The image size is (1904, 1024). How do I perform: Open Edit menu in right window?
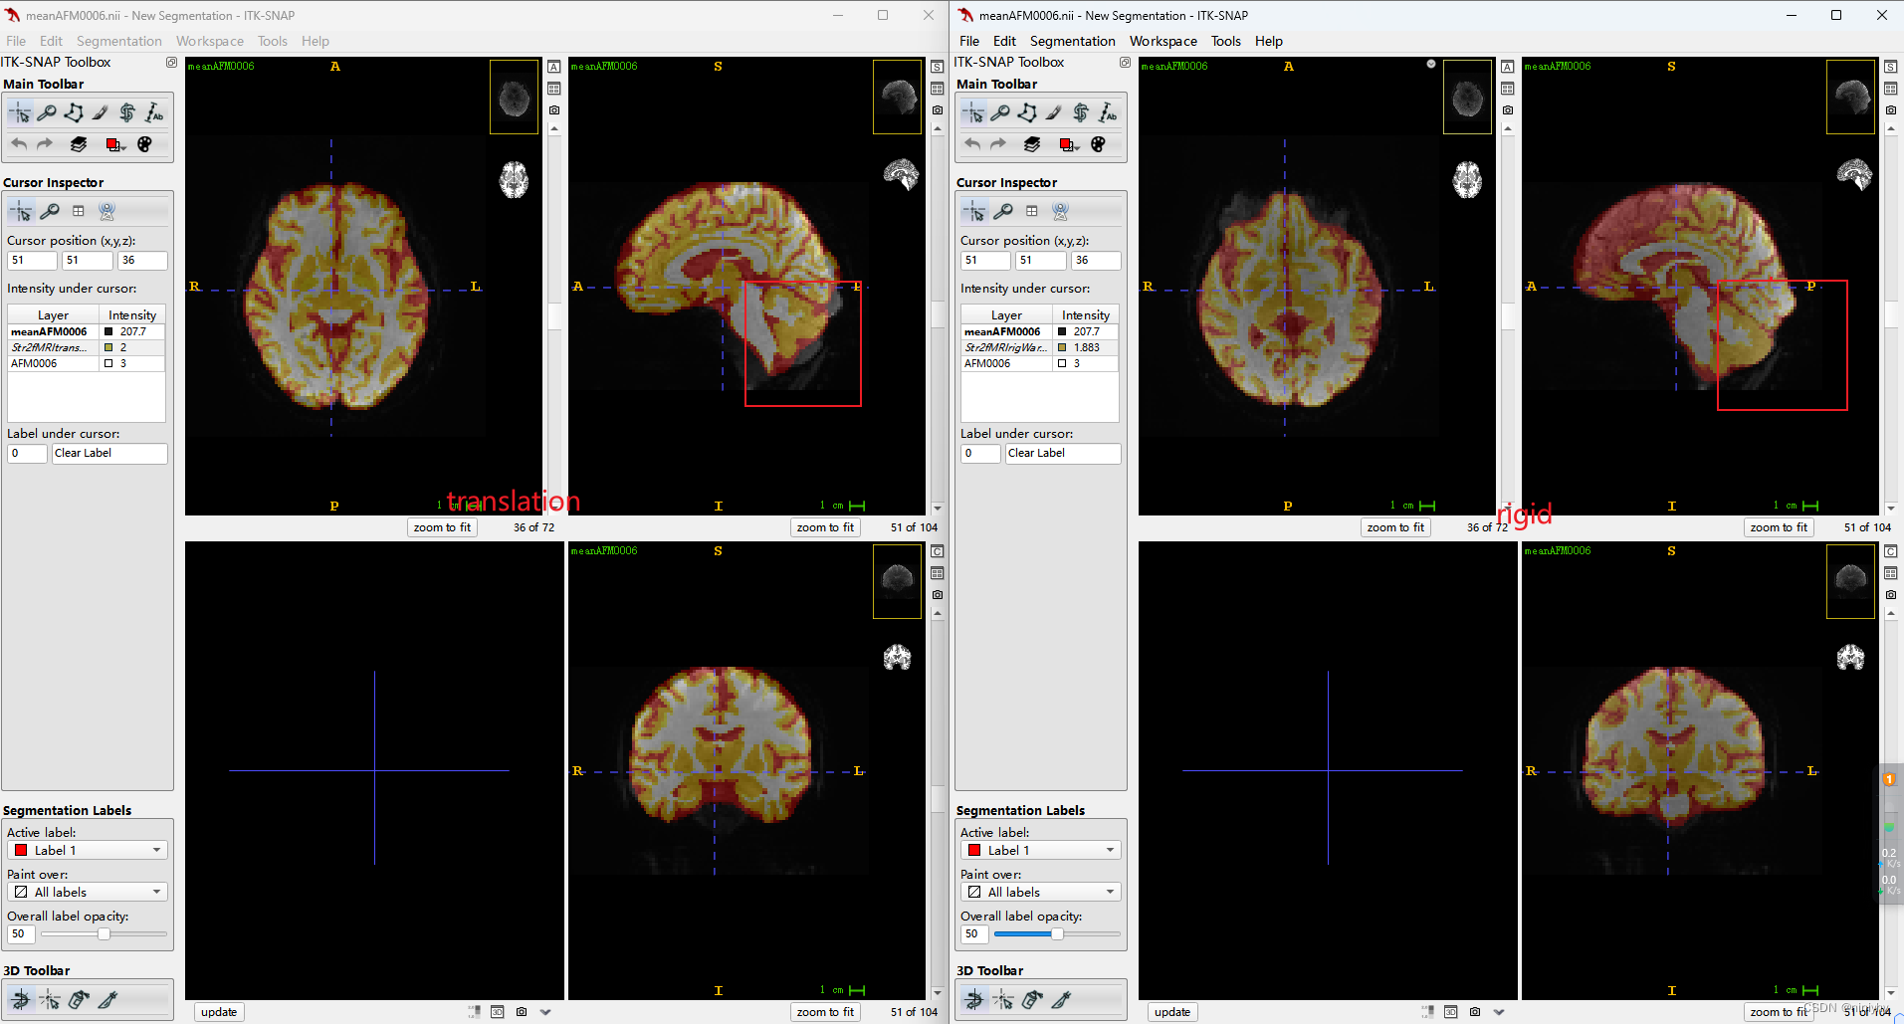coord(1004,41)
